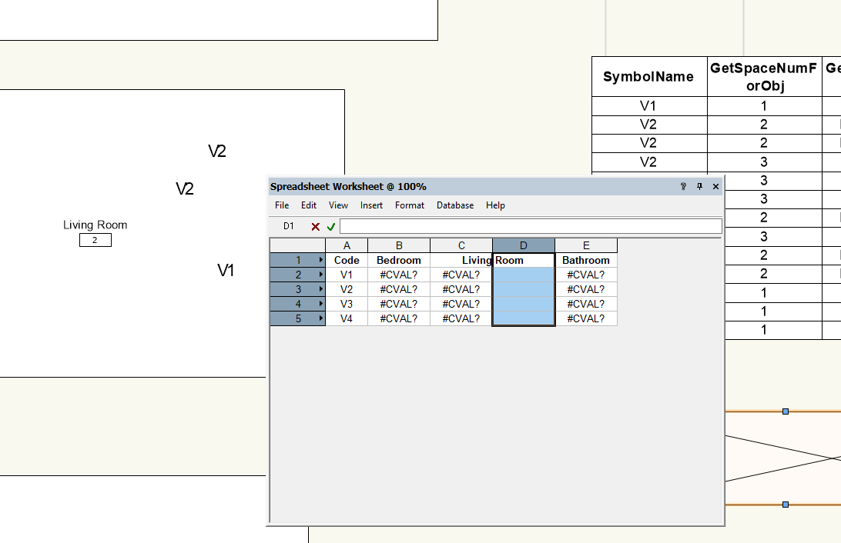Viewport: 841px width, 543px height.
Task: Pin the Spreadsheet Worksheet window
Action: 699,187
